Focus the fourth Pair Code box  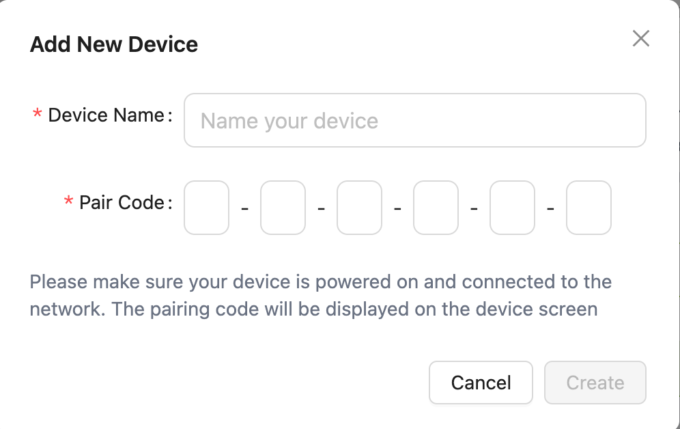point(436,208)
